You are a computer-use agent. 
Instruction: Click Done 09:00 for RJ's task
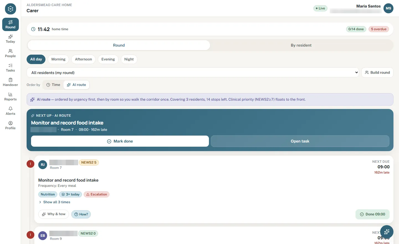click(x=372, y=214)
